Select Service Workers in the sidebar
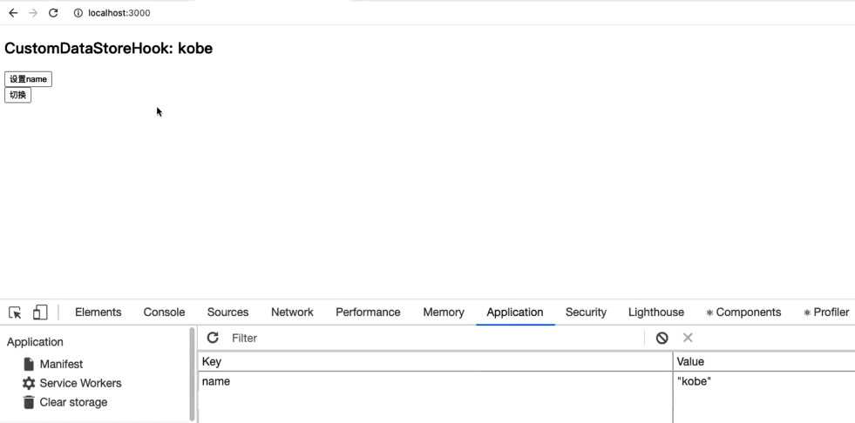 [71, 383]
